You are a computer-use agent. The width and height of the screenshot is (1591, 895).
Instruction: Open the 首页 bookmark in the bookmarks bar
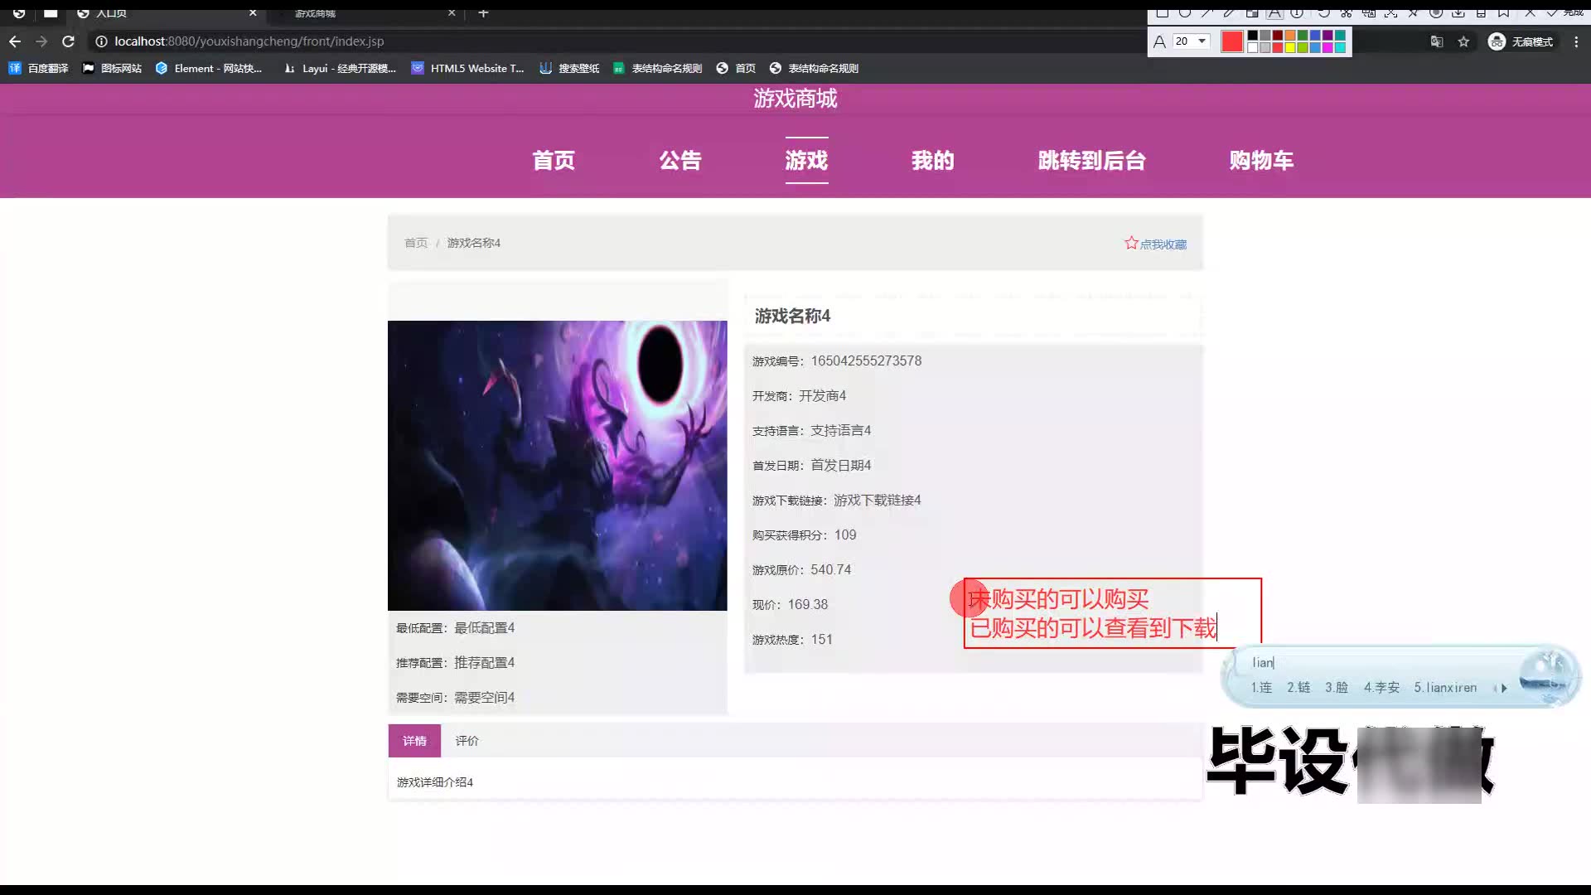tap(736, 68)
